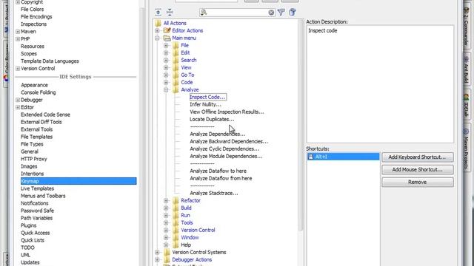Open the Maven Projects side tab
The image size is (474, 266).
pyautogui.click(x=467, y=149)
